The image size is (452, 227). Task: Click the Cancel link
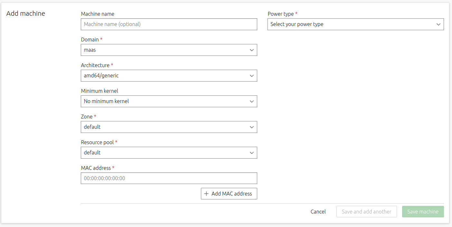pyautogui.click(x=318, y=212)
